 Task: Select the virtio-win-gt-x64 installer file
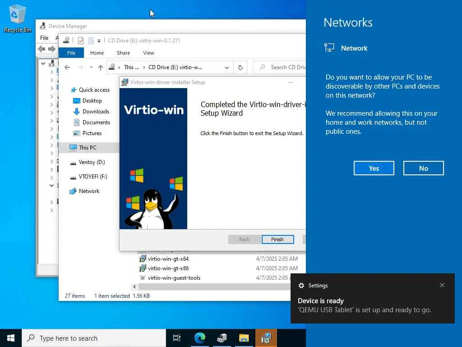click(x=168, y=259)
